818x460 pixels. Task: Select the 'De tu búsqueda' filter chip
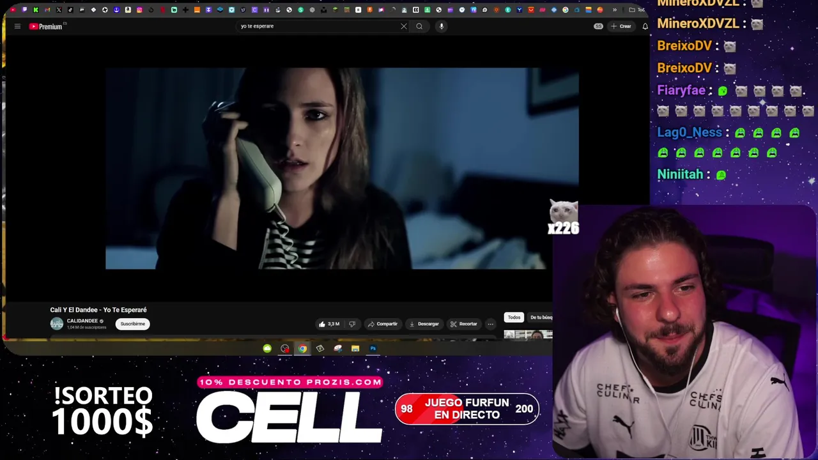[540, 318]
